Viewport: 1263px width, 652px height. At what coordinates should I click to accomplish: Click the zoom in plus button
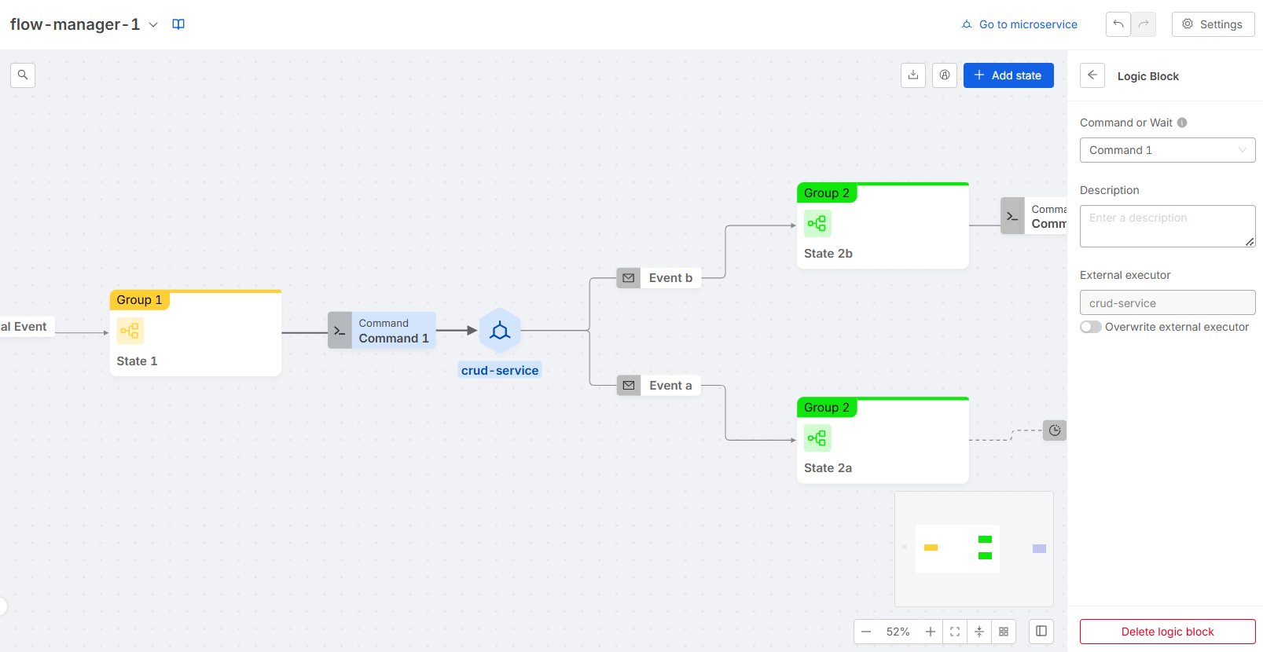click(931, 632)
